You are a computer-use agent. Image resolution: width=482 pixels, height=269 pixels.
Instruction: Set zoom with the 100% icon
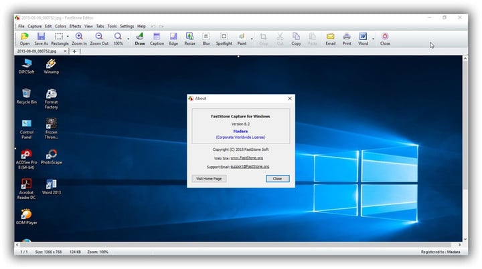pos(118,39)
